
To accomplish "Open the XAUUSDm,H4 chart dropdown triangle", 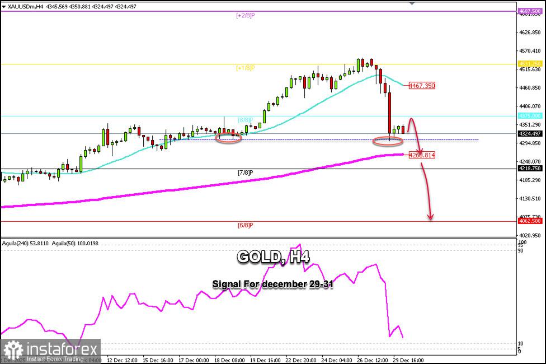I will pos(4,7).
